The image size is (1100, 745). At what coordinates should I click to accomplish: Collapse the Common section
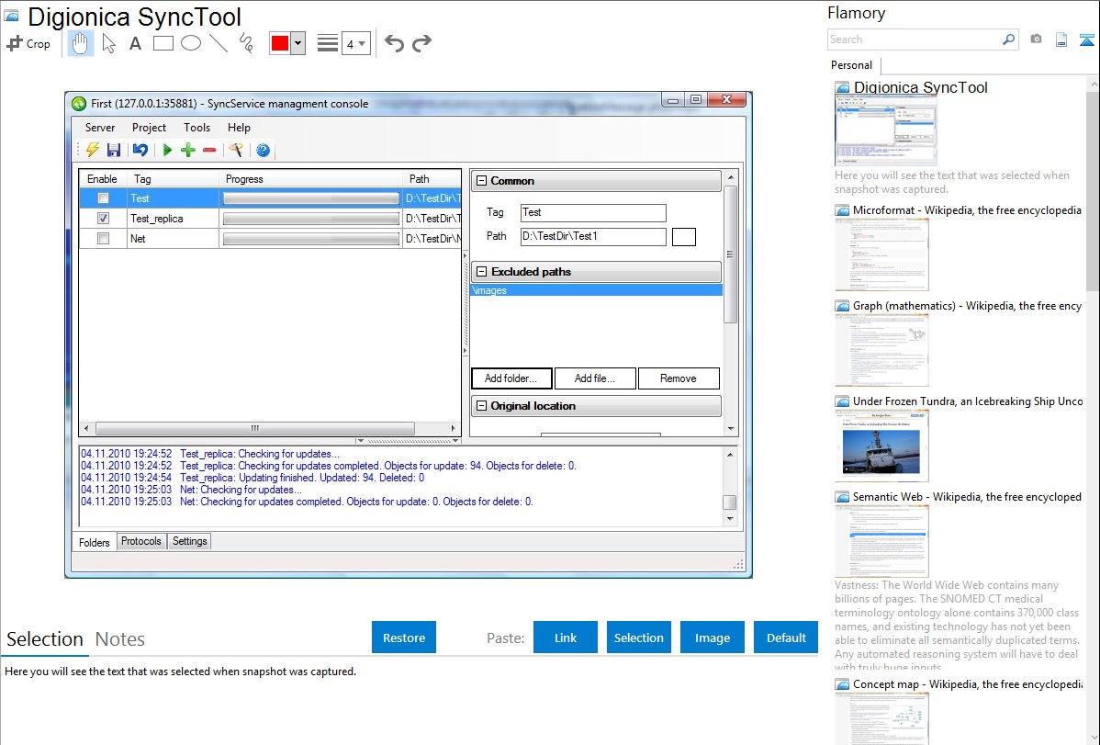pyautogui.click(x=481, y=180)
